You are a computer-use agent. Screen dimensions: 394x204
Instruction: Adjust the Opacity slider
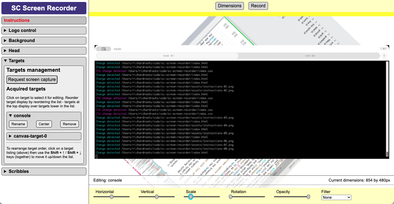pos(308,197)
